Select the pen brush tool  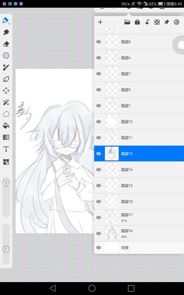click(6, 21)
